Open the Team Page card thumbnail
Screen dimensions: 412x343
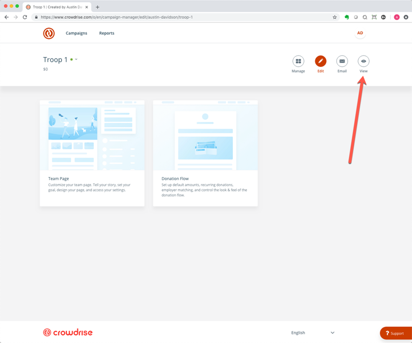[92, 135]
